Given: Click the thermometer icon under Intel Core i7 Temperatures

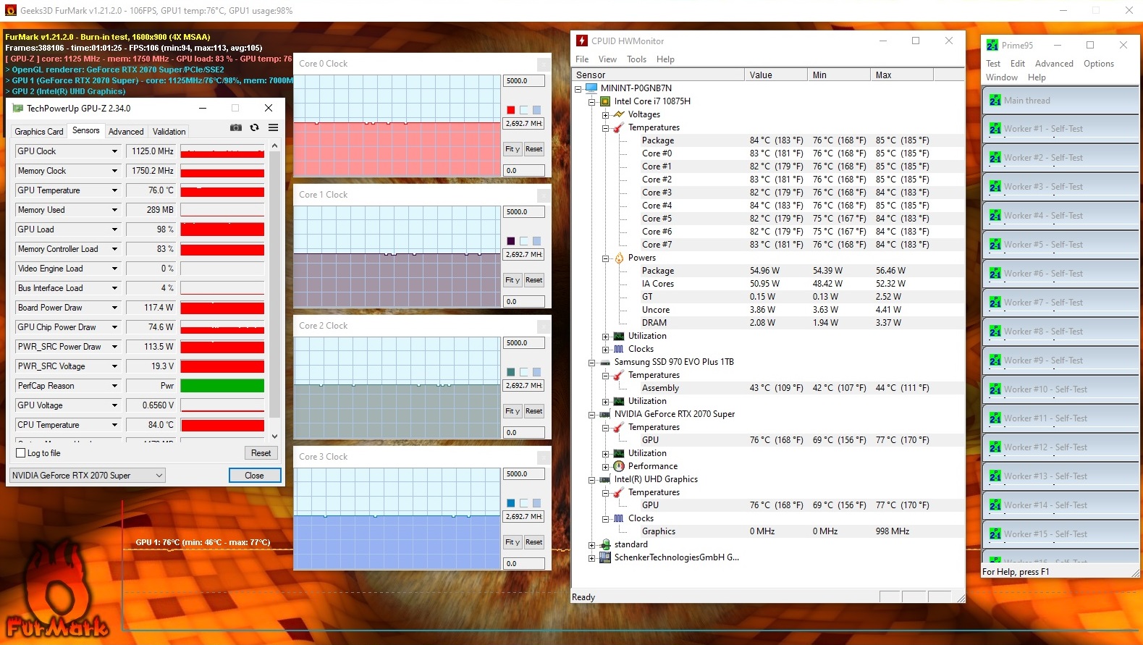Looking at the screenshot, I should 619,127.
